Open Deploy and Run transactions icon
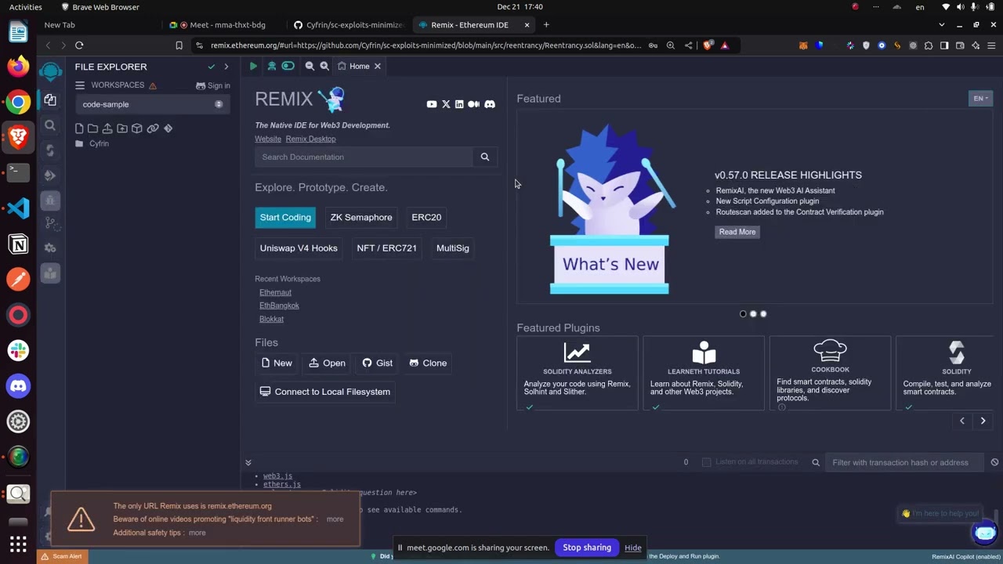The width and height of the screenshot is (1003, 564). pos(50,175)
